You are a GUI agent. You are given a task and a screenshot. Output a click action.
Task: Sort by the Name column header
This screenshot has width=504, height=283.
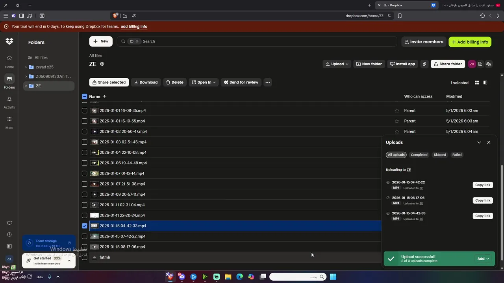[x=94, y=96]
